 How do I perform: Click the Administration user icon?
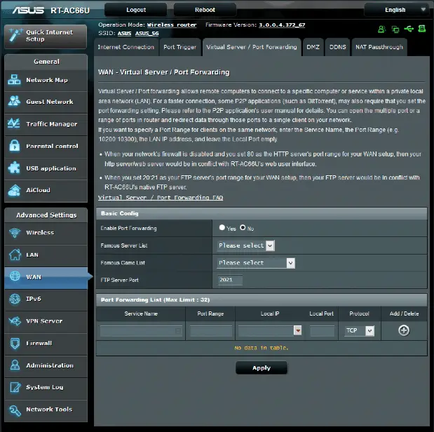point(15,365)
